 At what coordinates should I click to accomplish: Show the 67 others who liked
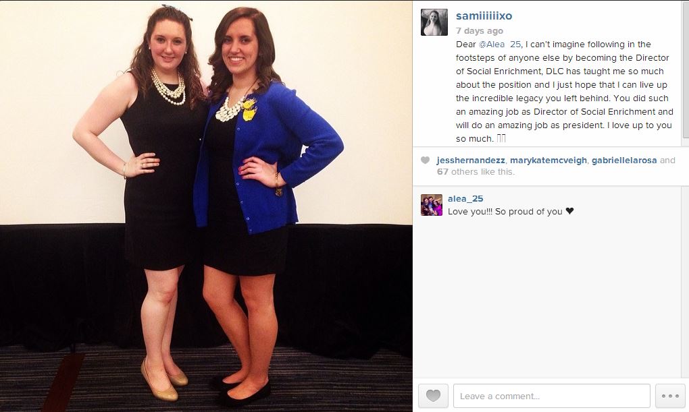476,171
